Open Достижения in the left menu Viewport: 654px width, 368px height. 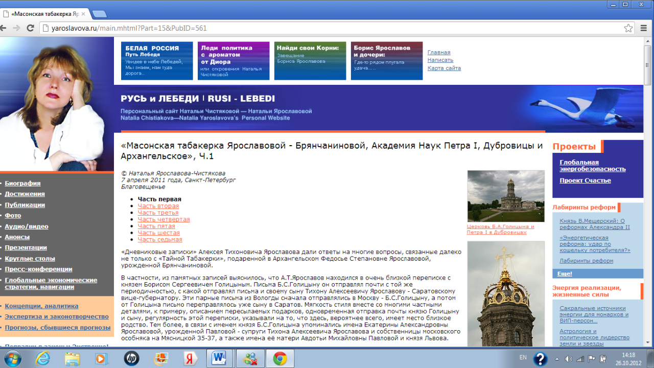(25, 194)
